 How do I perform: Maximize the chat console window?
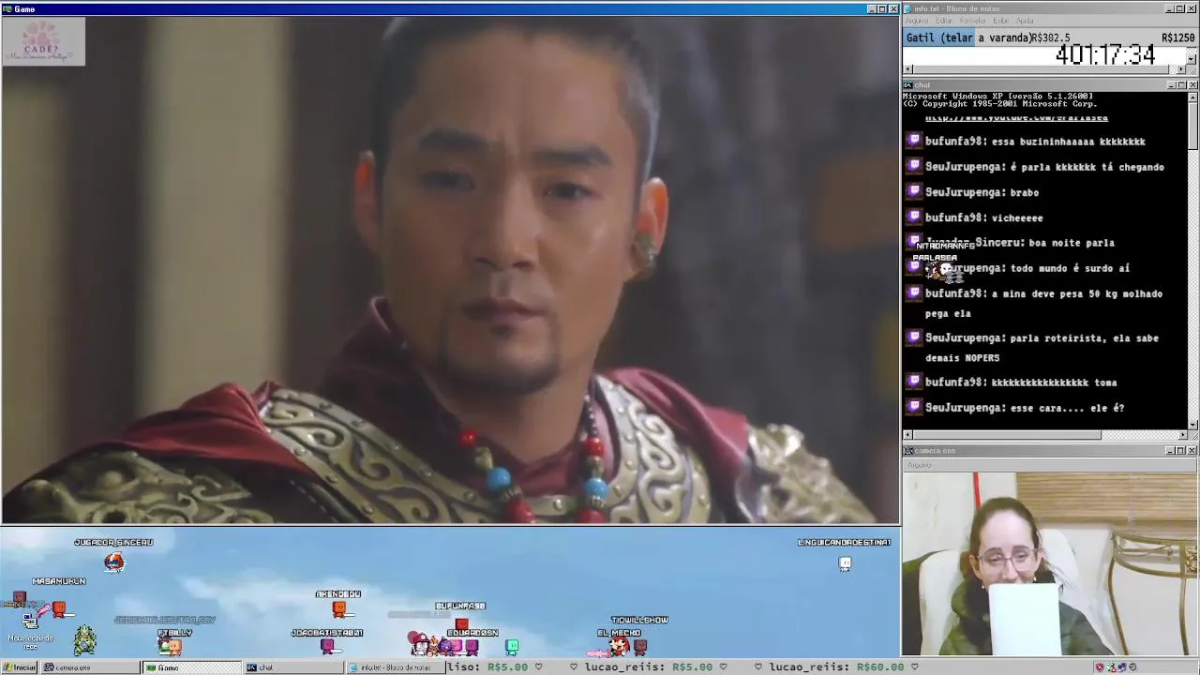[x=1180, y=85]
